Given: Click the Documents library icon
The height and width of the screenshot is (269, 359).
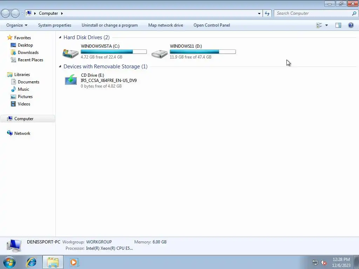Looking at the screenshot, I should pyautogui.click(x=14, y=82).
